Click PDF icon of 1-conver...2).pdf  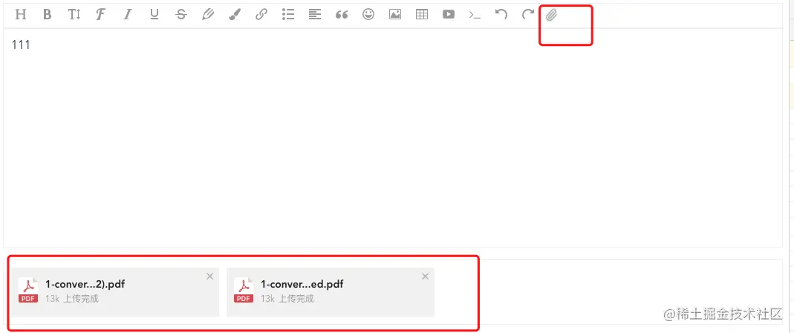pyautogui.click(x=28, y=291)
